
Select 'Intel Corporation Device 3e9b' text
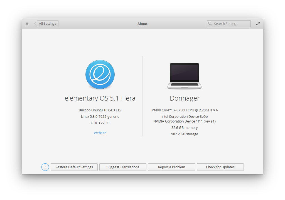tap(185, 116)
